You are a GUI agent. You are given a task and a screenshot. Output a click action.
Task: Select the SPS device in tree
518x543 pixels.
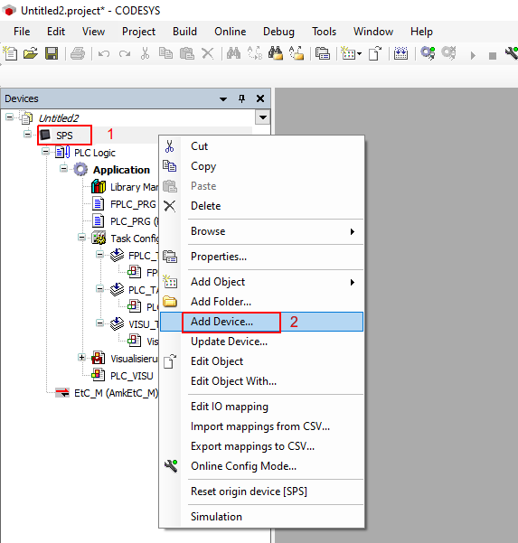point(64,136)
